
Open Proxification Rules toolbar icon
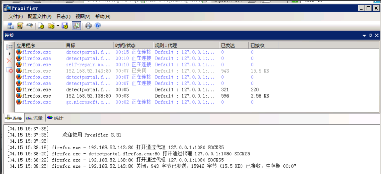coord(20,25)
